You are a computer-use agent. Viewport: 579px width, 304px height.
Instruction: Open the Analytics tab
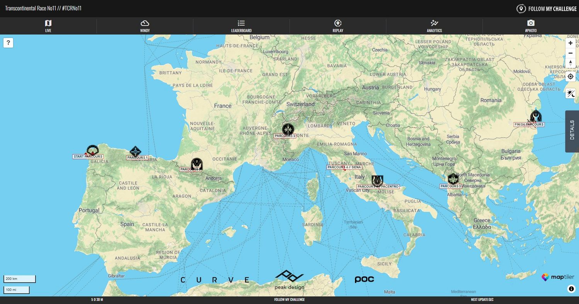coord(434,26)
